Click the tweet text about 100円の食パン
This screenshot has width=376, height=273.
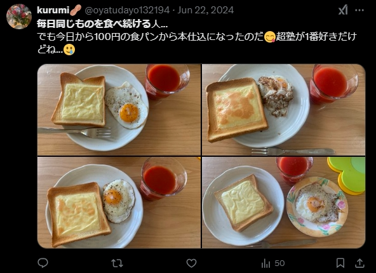pos(197,43)
